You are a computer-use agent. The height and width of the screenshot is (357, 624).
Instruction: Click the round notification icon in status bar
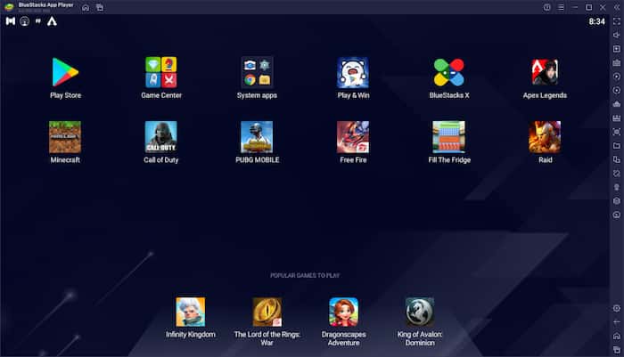pyautogui.click(x=25, y=21)
